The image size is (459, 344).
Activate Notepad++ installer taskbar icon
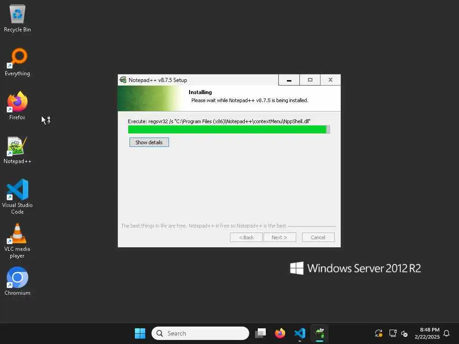[320, 333]
